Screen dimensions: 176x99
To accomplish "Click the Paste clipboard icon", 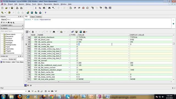I will pyautogui.click(x=44, y=8).
